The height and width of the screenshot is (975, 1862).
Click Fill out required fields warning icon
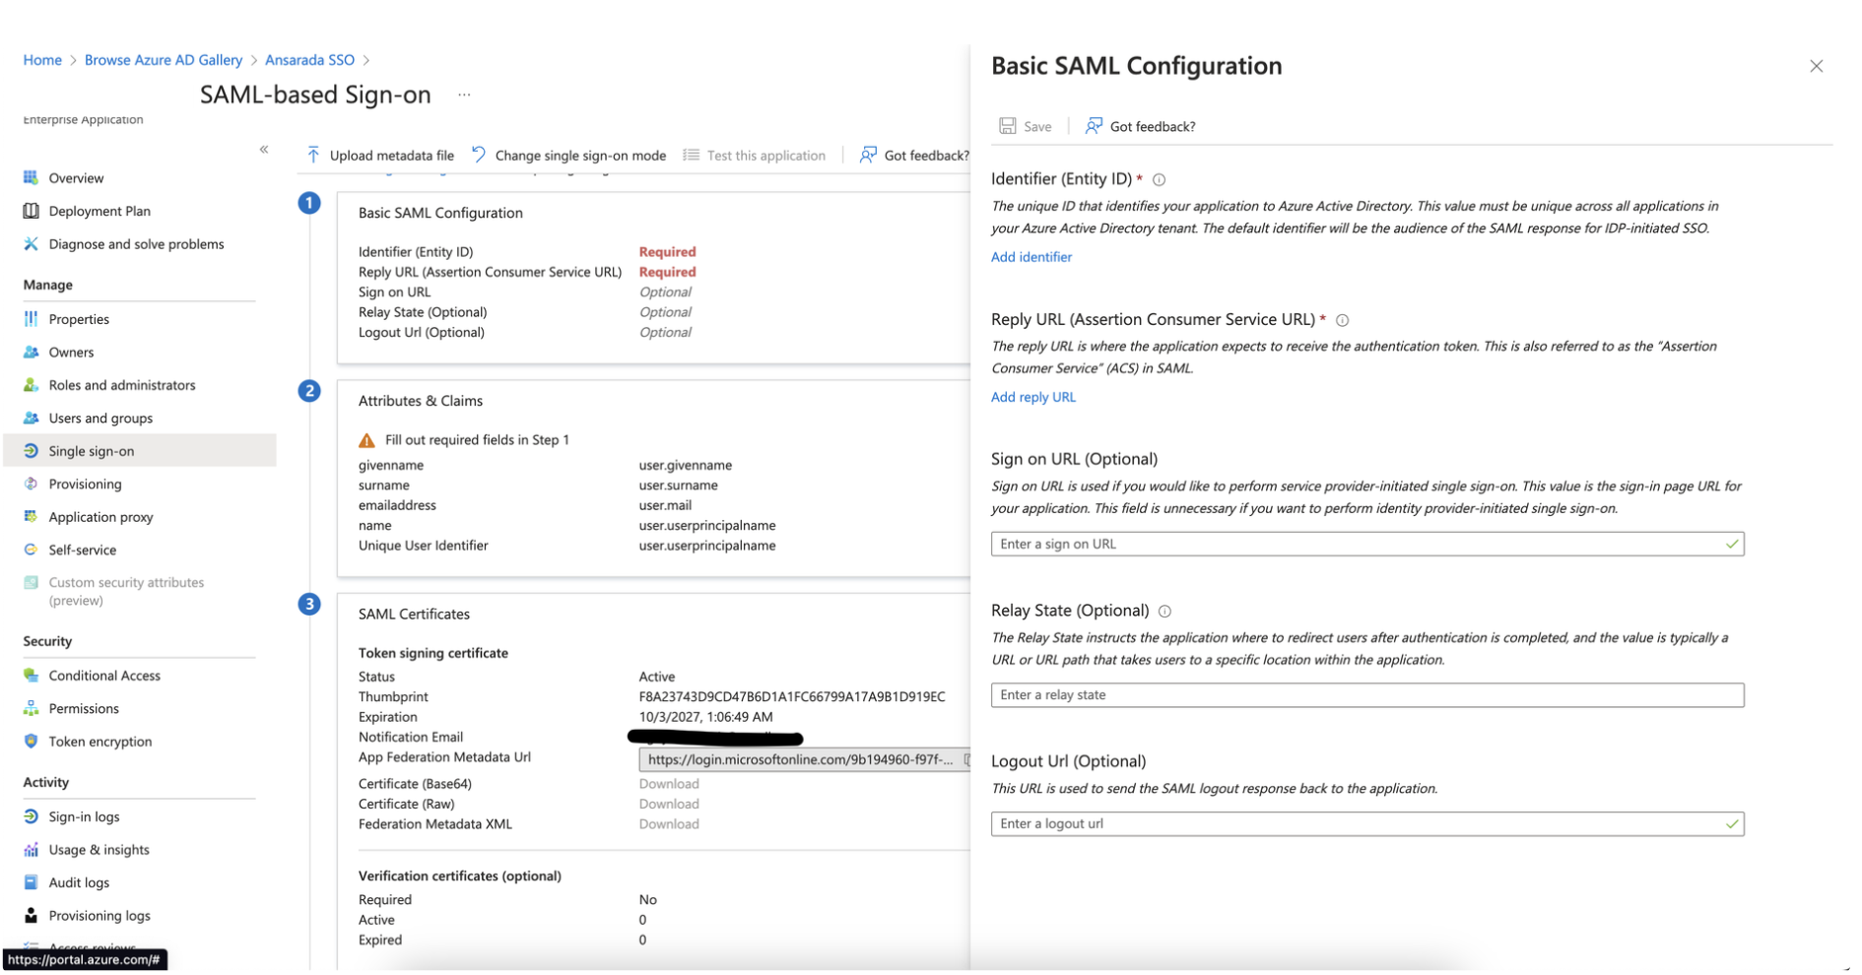[x=366, y=440]
